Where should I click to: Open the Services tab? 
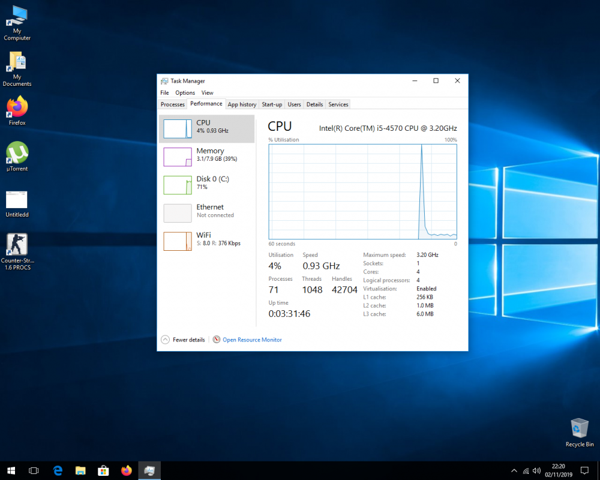pyautogui.click(x=338, y=104)
